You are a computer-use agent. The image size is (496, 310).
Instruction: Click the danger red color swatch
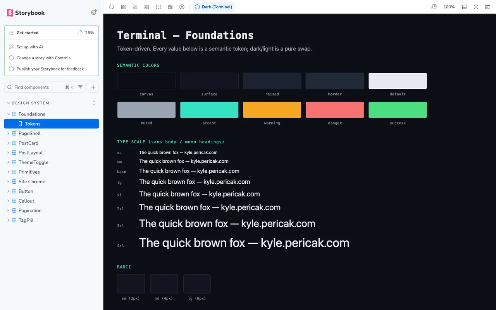(335, 110)
